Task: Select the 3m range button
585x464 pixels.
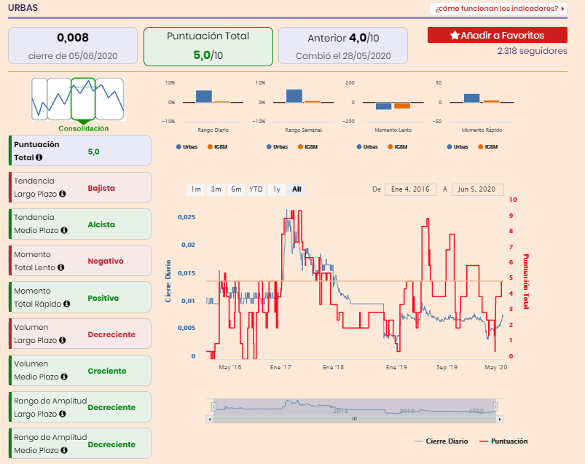Action: [x=216, y=189]
